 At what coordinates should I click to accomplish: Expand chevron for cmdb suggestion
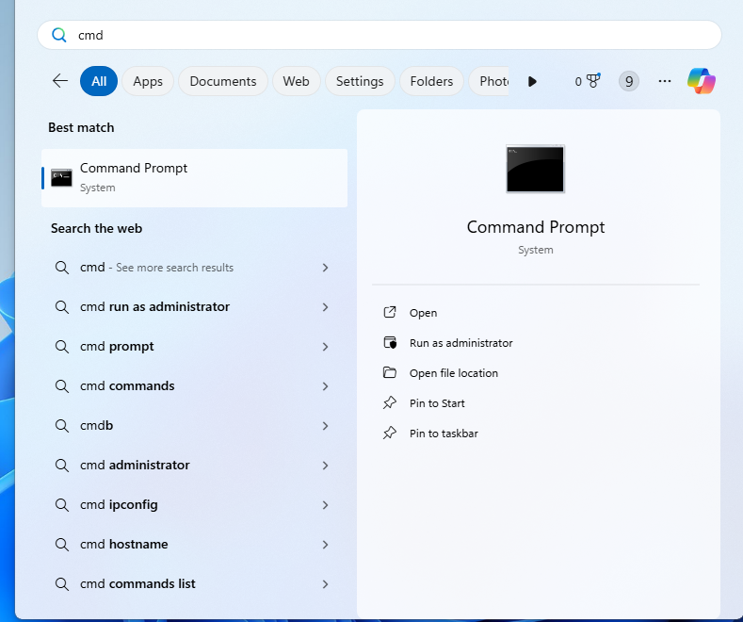pyautogui.click(x=326, y=426)
